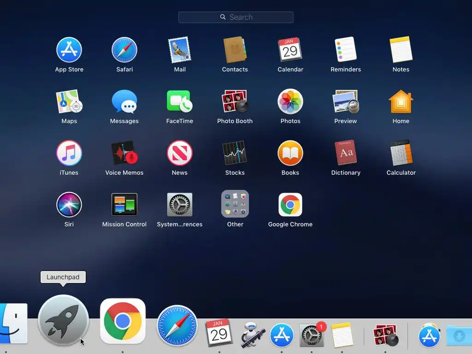This screenshot has width=472, height=354.
Task: Launch the Preview app
Action: (x=346, y=101)
